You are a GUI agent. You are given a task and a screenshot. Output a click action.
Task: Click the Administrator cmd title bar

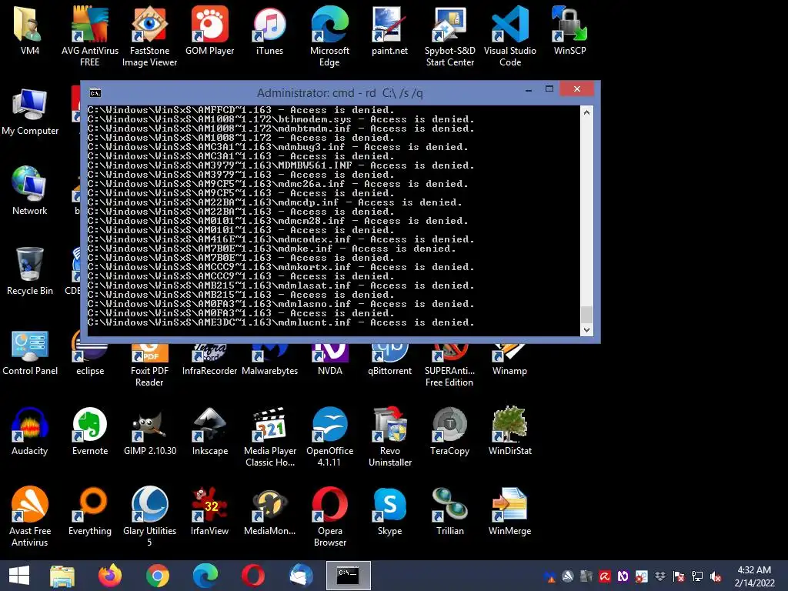(x=339, y=93)
